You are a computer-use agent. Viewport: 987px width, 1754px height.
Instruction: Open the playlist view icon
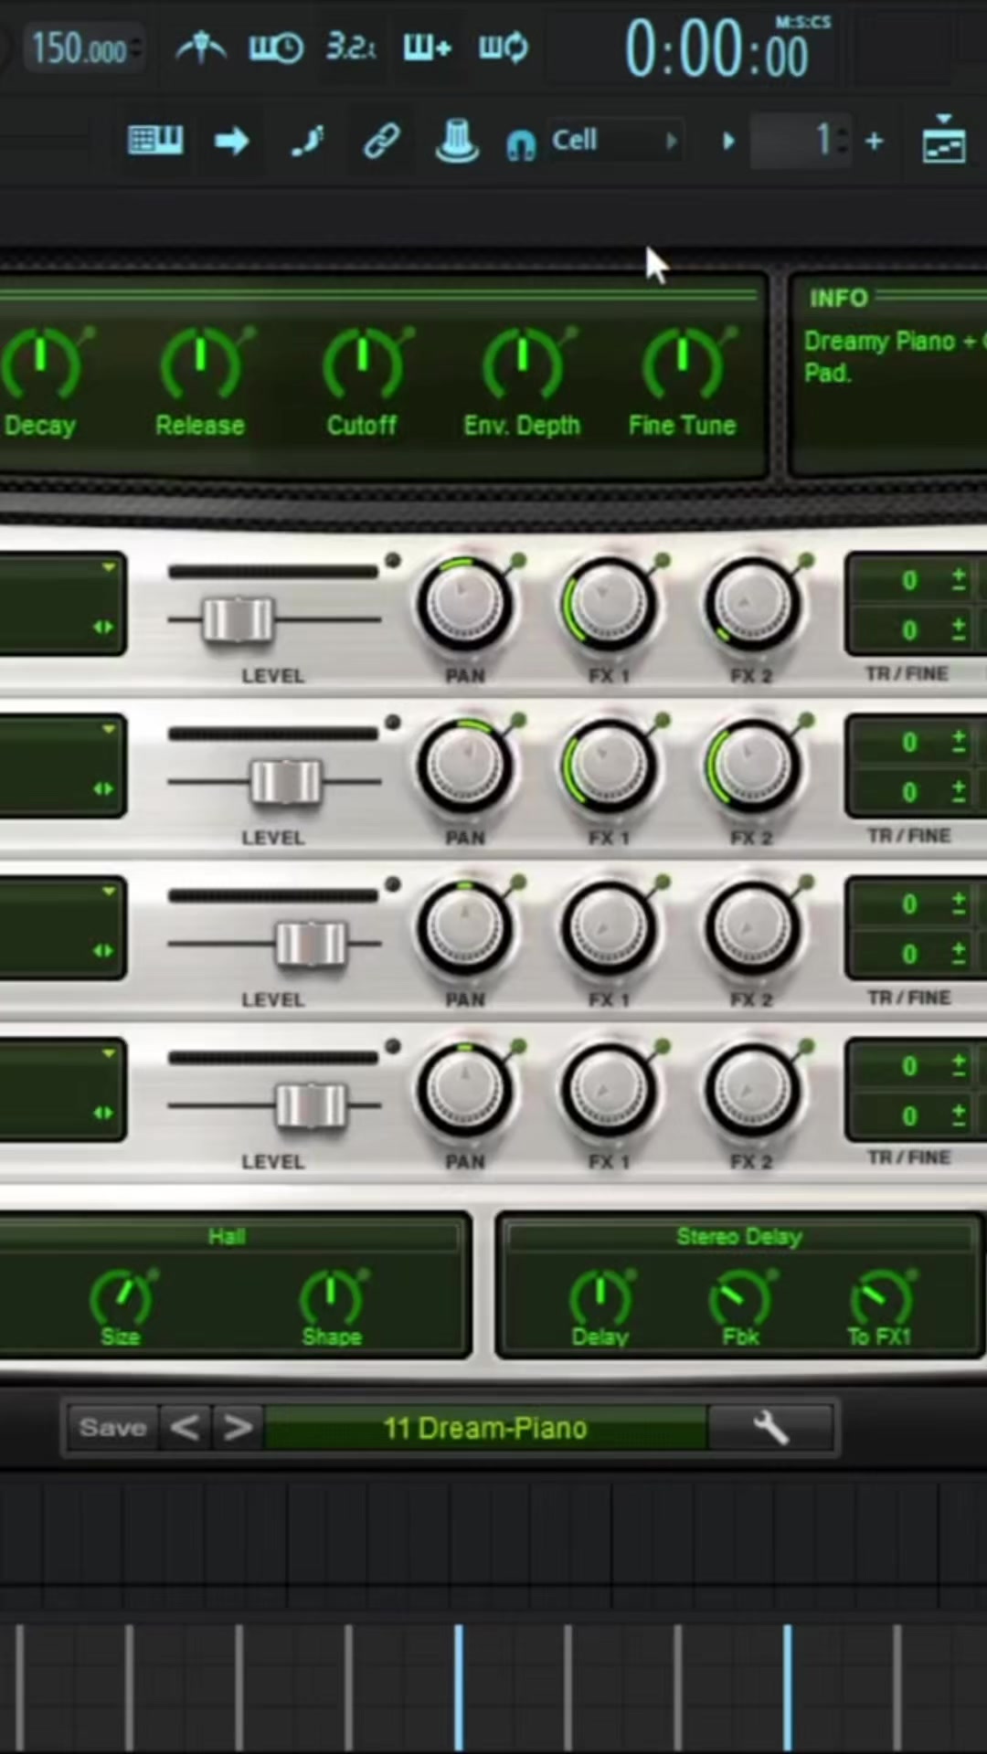[944, 139]
